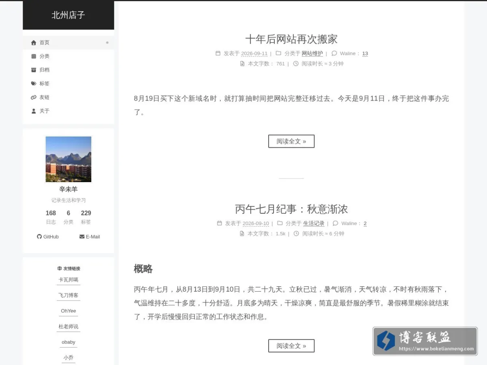Screen dimensions: 487x365
Task: Click the 2026-09-11 publish date
Action: pyautogui.click(x=254, y=54)
